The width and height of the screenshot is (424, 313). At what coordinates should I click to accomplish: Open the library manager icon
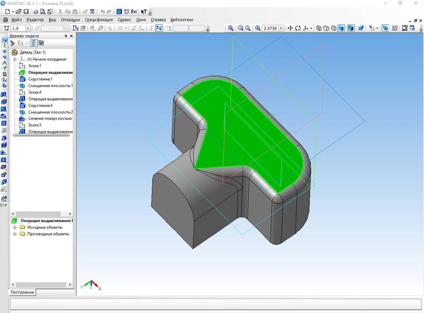[119, 12]
